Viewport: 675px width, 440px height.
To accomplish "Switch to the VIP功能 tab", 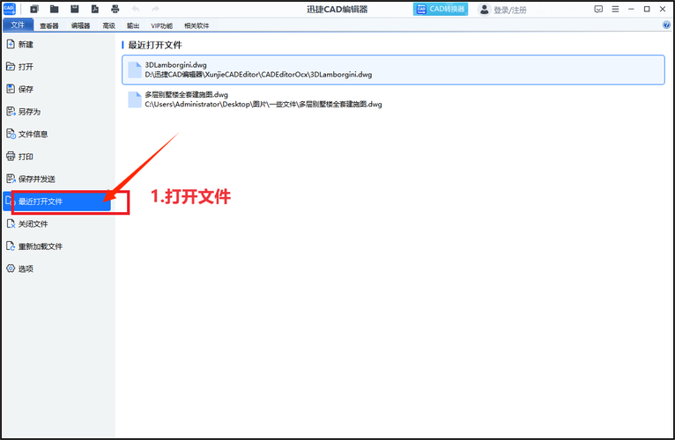I will (x=162, y=26).
